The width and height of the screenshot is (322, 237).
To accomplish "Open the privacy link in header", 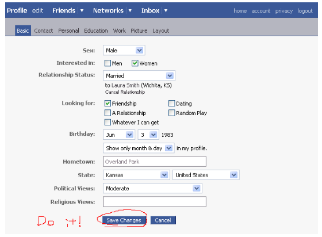I will pyautogui.click(x=284, y=11).
